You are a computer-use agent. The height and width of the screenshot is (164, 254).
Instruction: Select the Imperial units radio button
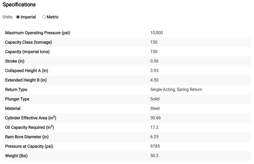click(x=18, y=17)
